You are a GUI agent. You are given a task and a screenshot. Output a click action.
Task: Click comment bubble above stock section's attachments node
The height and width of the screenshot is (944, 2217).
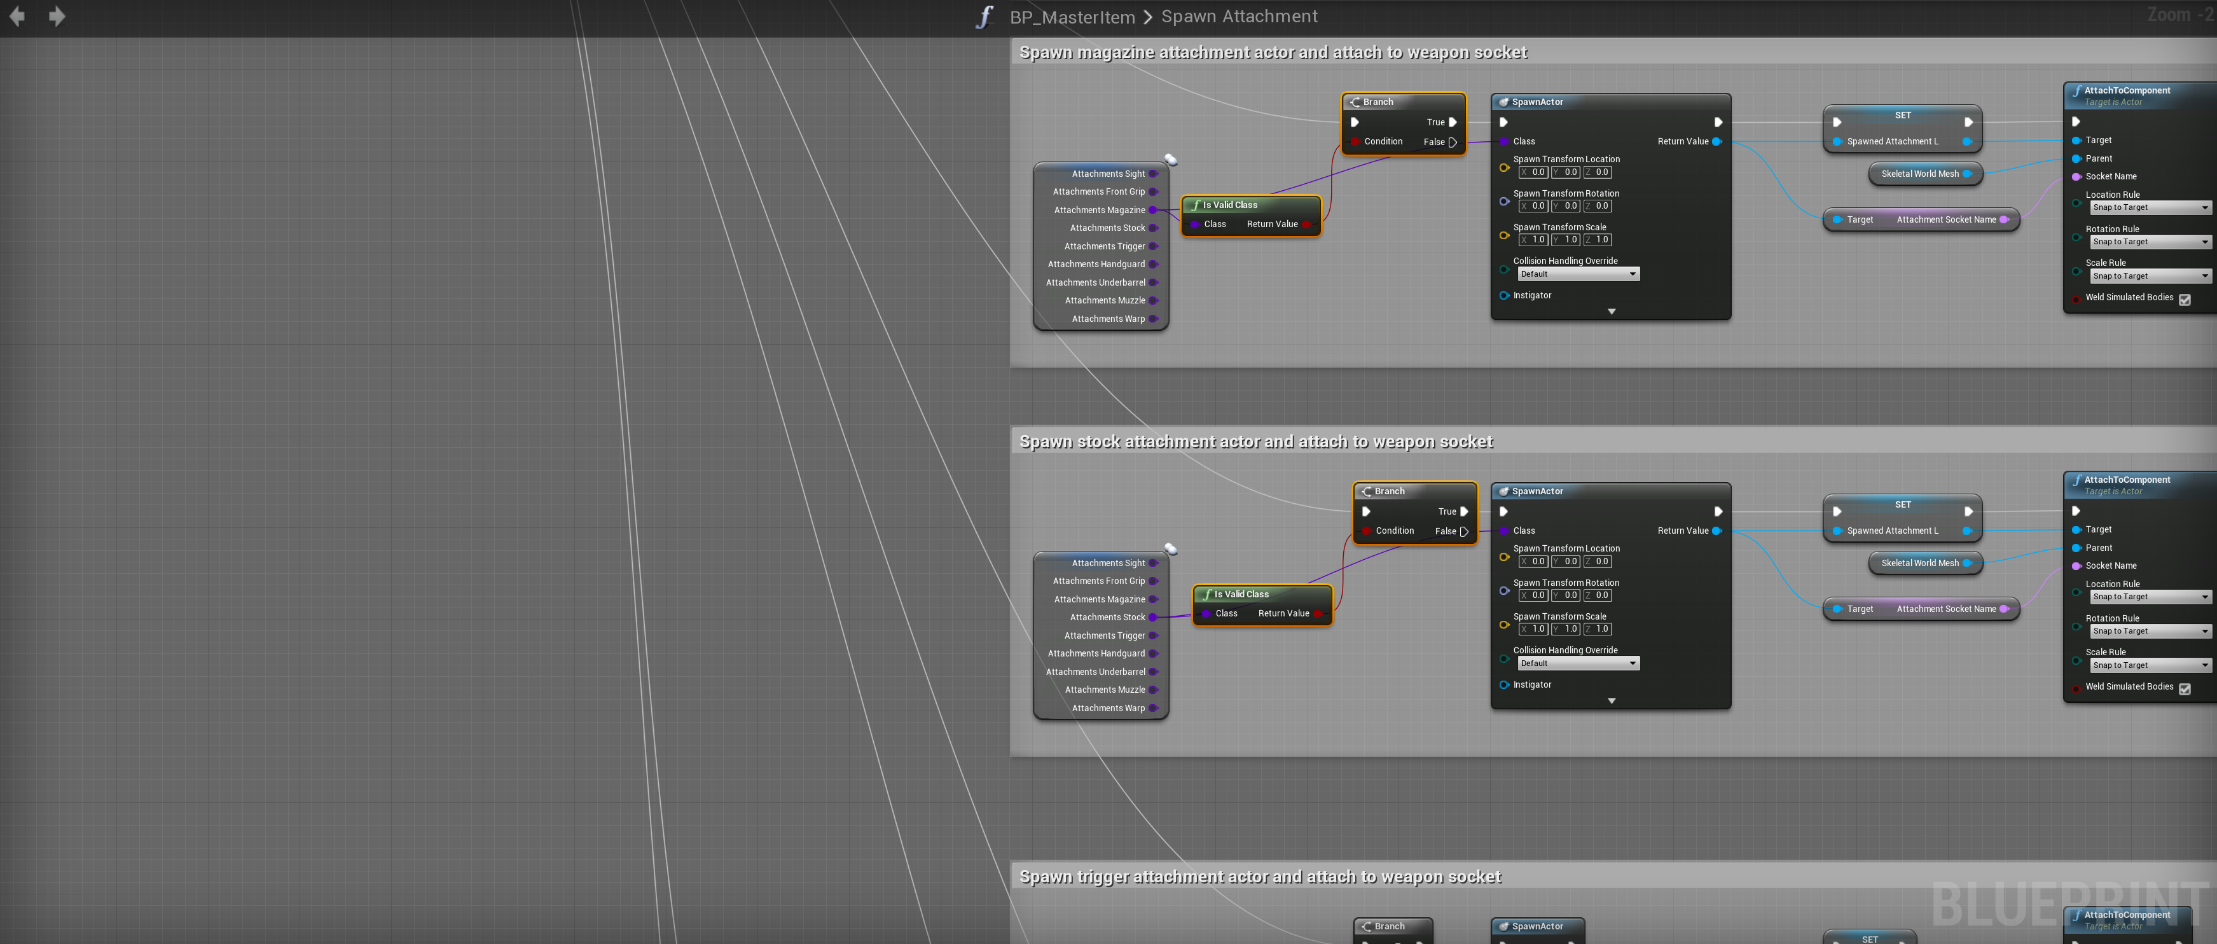(x=1170, y=548)
